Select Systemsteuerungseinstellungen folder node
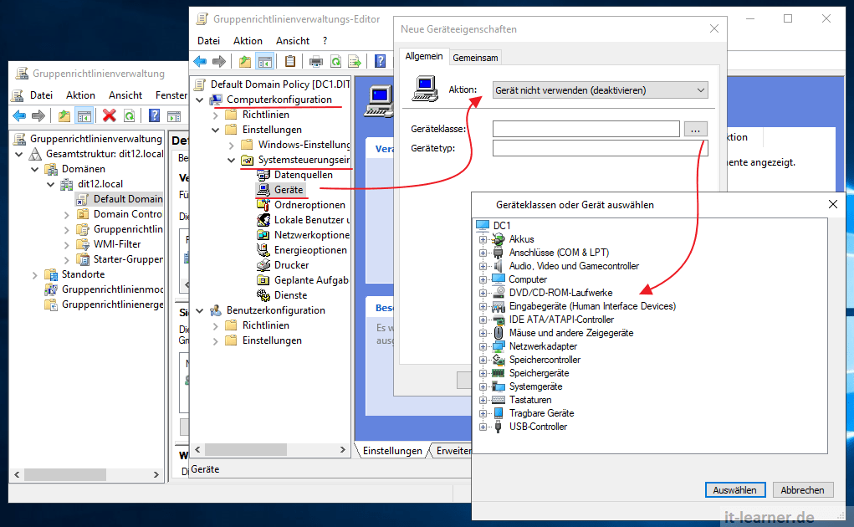Image resolution: width=854 pixels, height=527 pixels. [304, 160]
